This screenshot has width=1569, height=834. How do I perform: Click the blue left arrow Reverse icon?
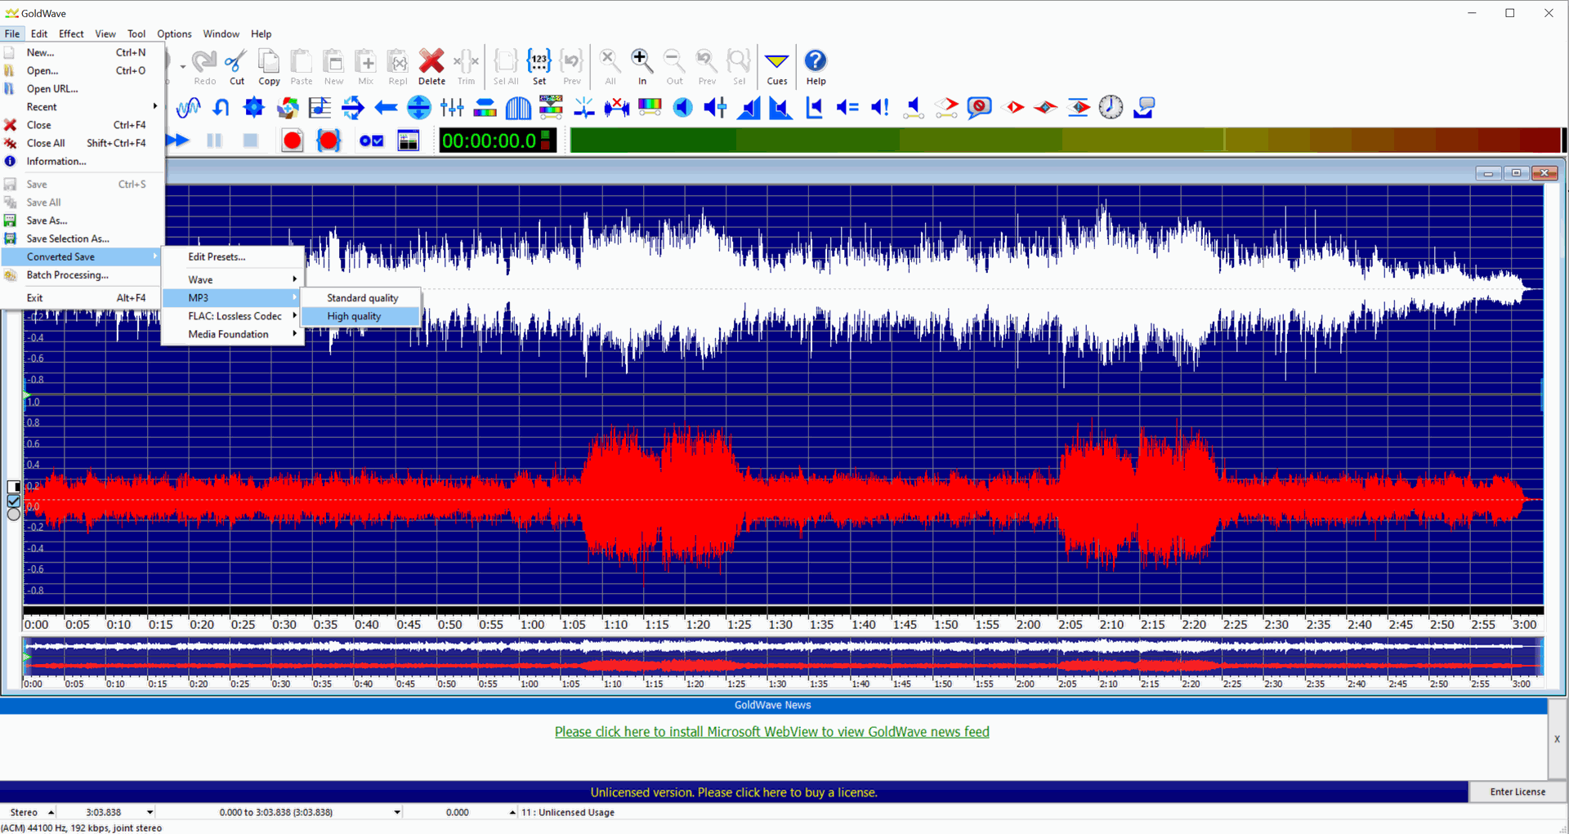386,107
